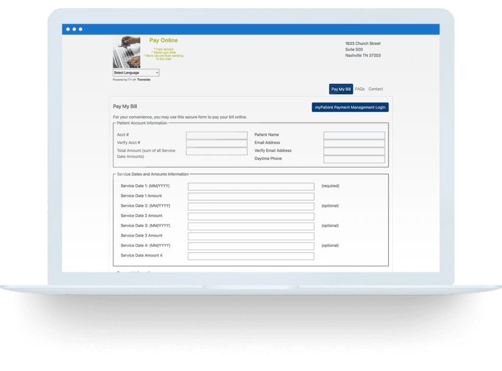The width and height of the screenshot is (502, 371).
Task: Click the Service Date 3 (MM/YYYY) field
Action: [x=251, y=226]
